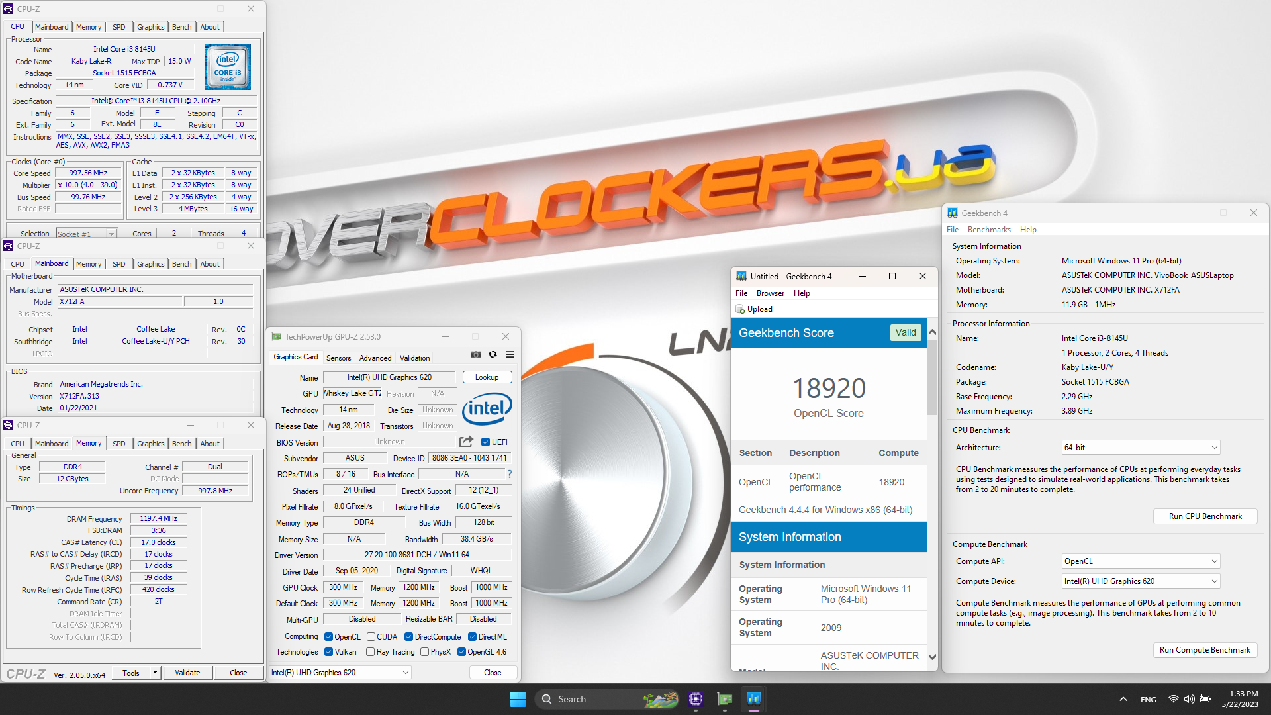This screenshot has height=715, width=1271.
Task: Open the Windows Start menu
Action: point(518,699)
